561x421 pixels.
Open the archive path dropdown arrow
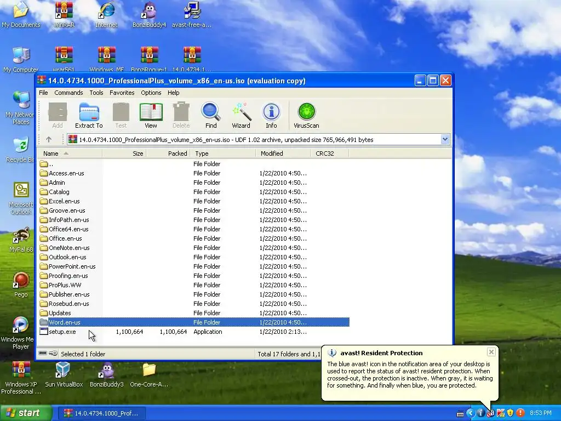pyautogui.click(x=445, y=140)
